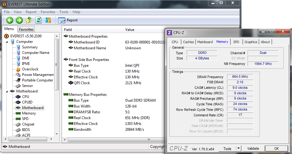Screen dimensions: 292x154
Task: Click the Field column header
Action: point(93,30)
